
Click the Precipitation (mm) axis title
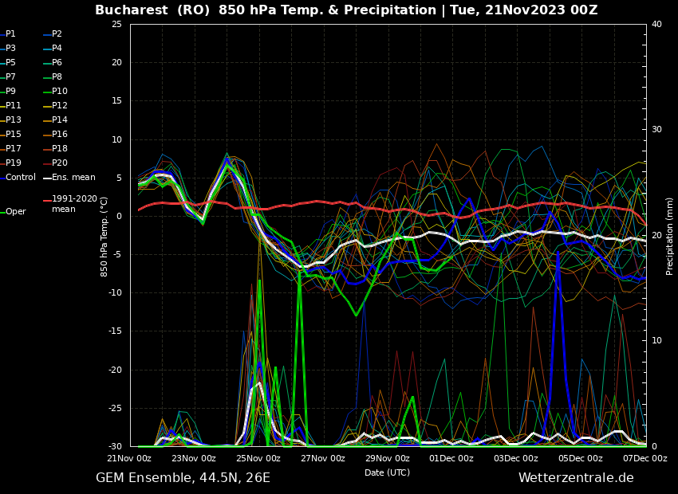pos(670,236)
